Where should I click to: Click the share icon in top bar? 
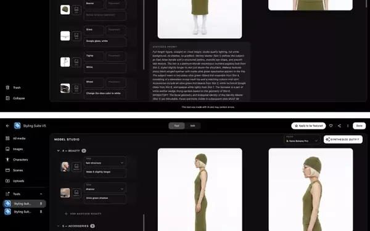tap(339, 126)
